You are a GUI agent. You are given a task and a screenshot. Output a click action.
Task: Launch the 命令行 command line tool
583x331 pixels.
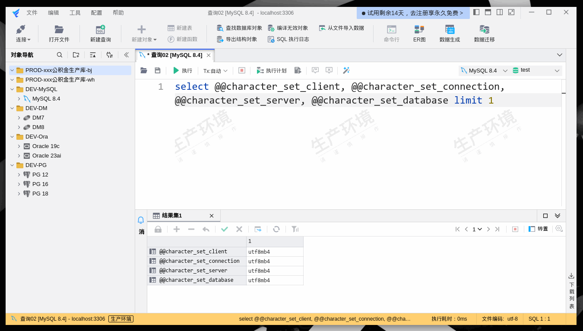pyautogui.click(x=392, y=34)
